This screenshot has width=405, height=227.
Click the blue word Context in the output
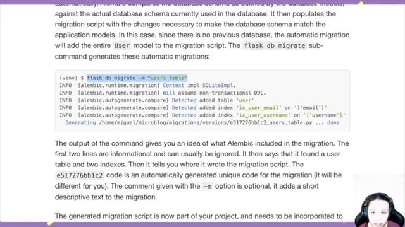click(173, 86)
